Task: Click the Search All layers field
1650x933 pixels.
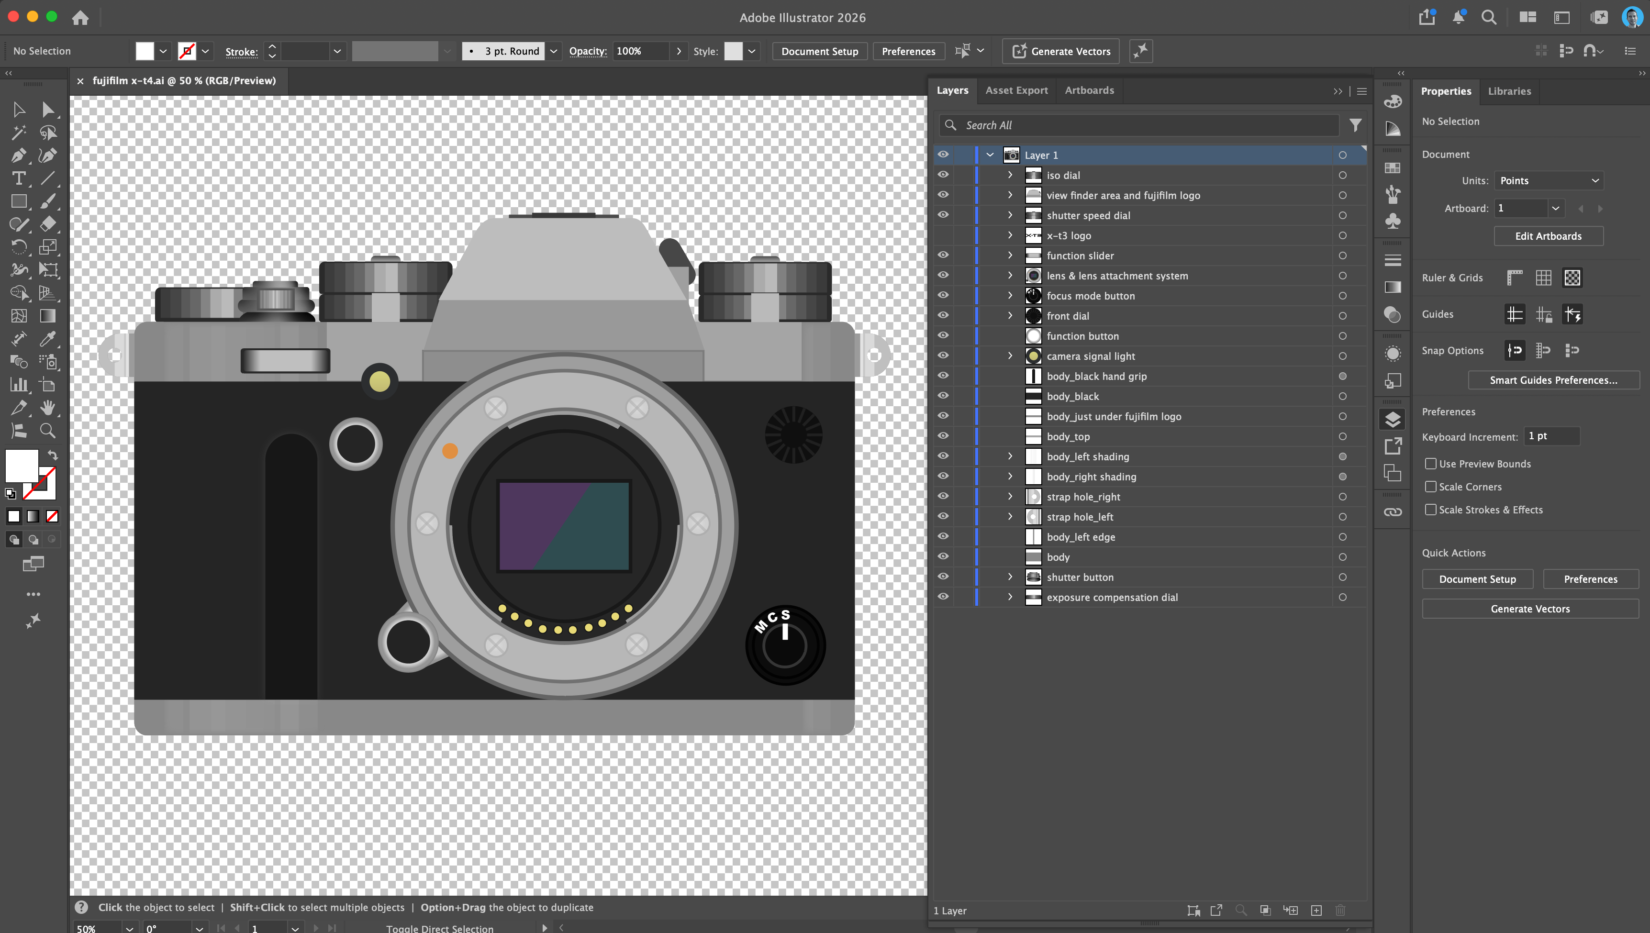Action: pyautogui.click(x=1139, y=125)
